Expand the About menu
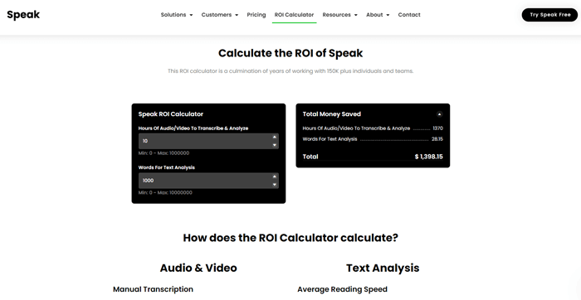Screen dimensions: 581x300 [378, 15]
